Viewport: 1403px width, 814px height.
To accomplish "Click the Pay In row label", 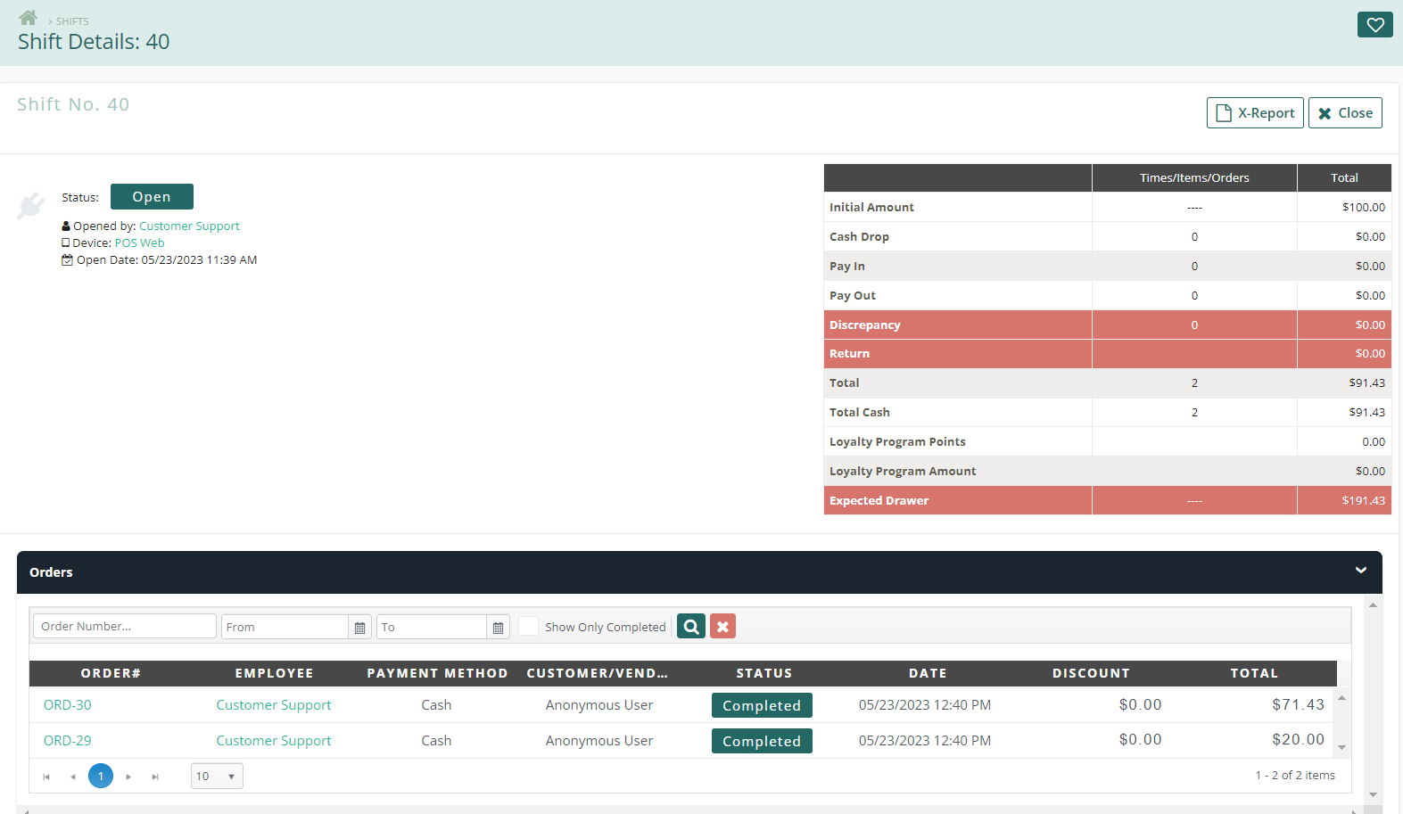I will point(846,266).
